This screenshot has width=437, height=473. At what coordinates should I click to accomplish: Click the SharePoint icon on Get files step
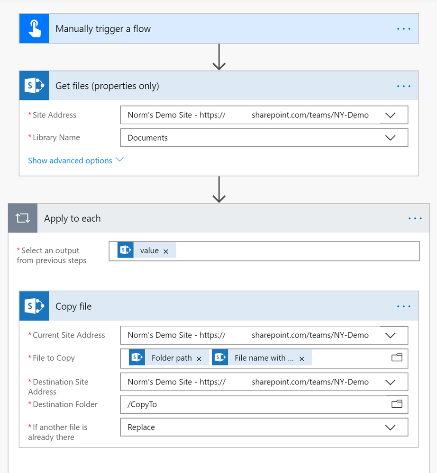coord(34,86)
